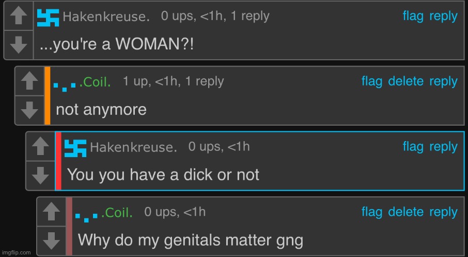Open the imgflip.com watermark link

point(15,252)
